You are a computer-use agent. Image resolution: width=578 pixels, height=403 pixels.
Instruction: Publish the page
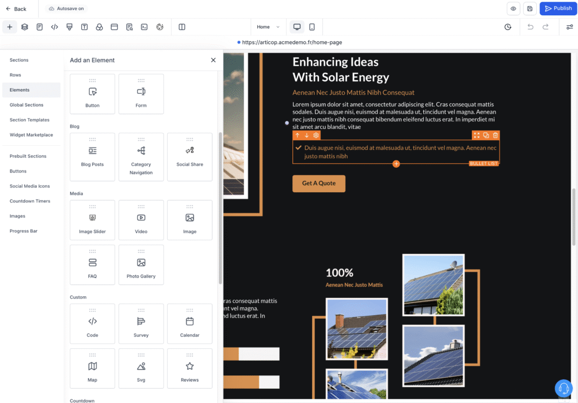558,8
